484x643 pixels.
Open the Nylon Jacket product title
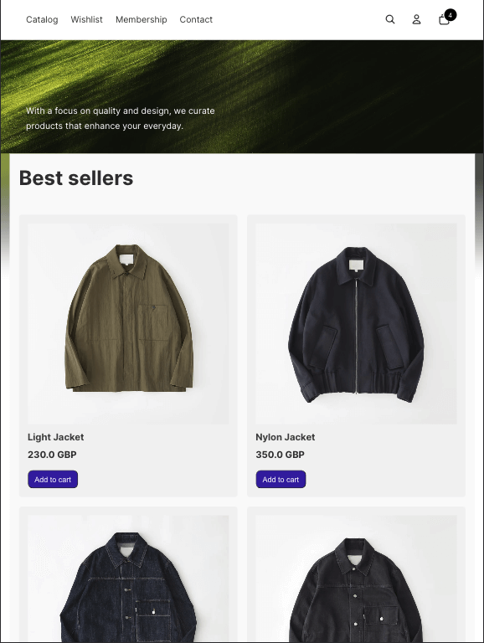(285, 437)
